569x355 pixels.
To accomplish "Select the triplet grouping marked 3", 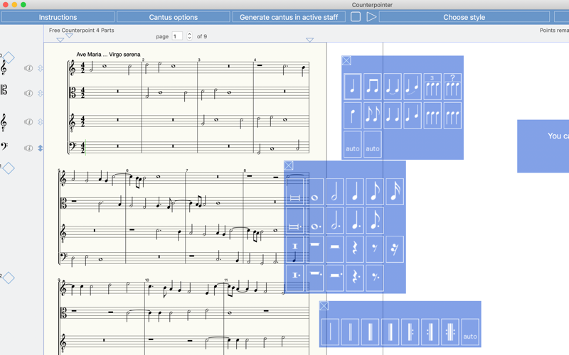I will tap(432, 87).
